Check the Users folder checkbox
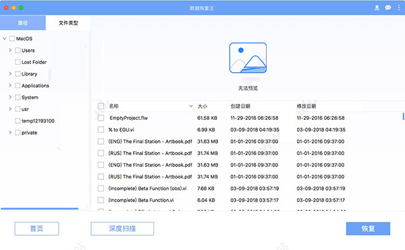The image size is (405, 250). coord(18,51)
